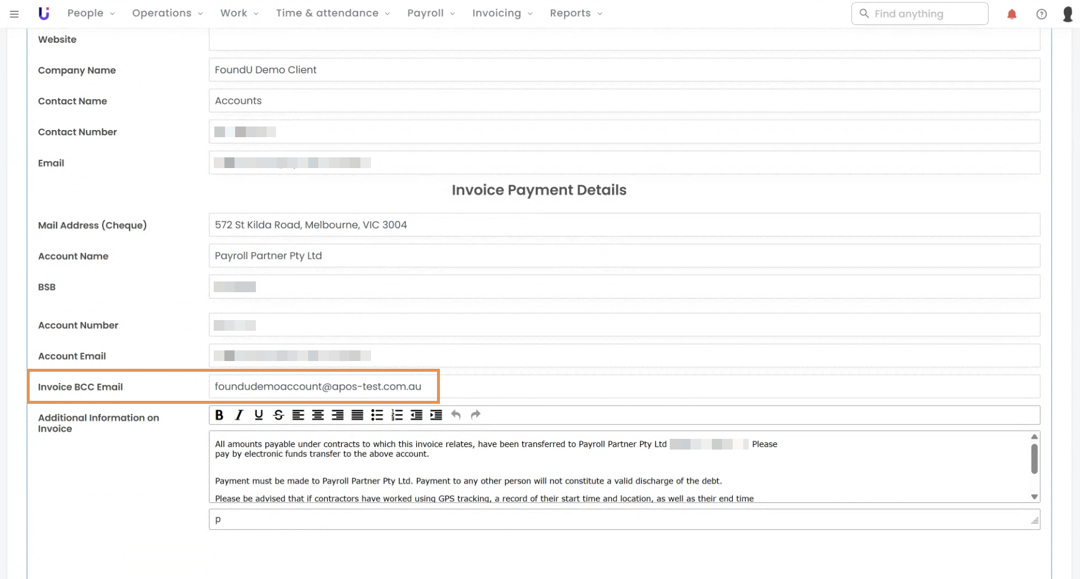The image size is (1080, 579).
Task: Click the user profile avatar
Action: click(1068, 14)
